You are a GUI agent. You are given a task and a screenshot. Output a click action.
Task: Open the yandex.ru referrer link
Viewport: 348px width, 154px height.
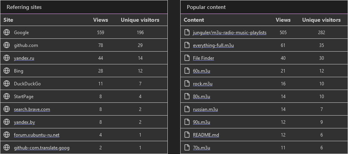[x=24, y=58]
